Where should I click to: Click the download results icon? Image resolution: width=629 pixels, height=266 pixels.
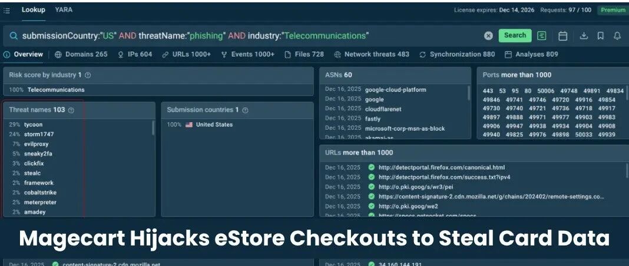[584, 36]
